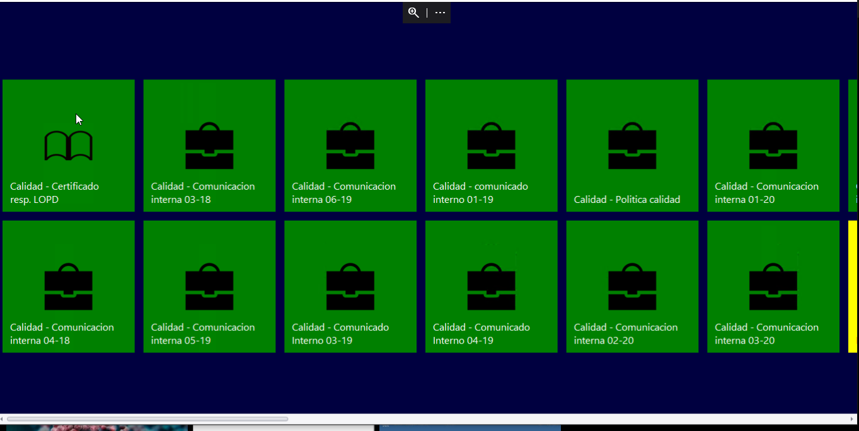Viewport: 859px width, 431px height.
Task: Click briefcase icon of Politica calidad tile
Action: 632,146
